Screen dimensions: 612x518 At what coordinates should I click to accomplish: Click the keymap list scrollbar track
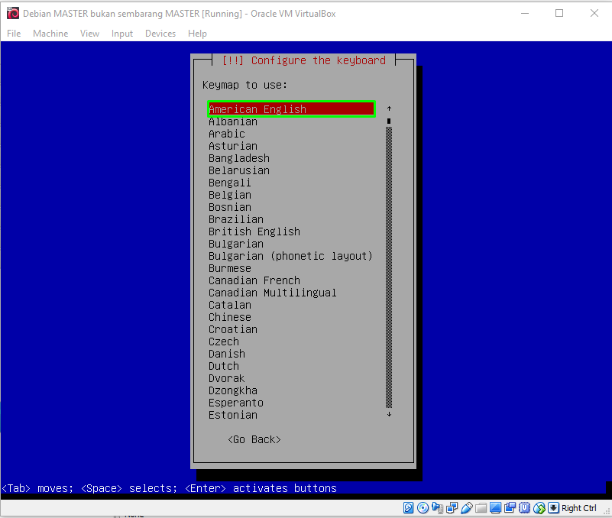(389, 267)
